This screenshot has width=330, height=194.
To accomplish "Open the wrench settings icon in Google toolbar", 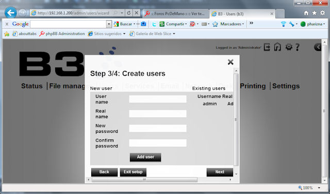I will tap(292, 24).
